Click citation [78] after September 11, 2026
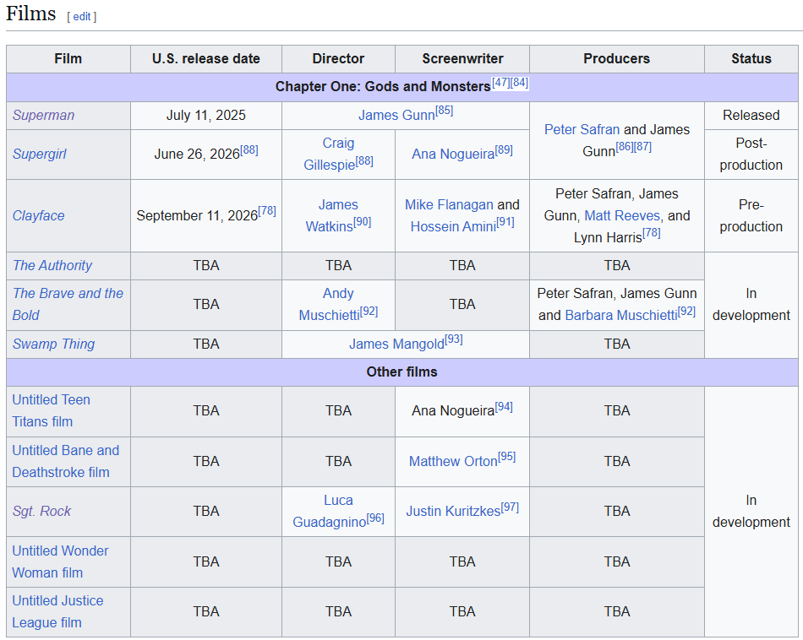Image resolution: width=803 pixels, height=640 pixels. point(267,211)
